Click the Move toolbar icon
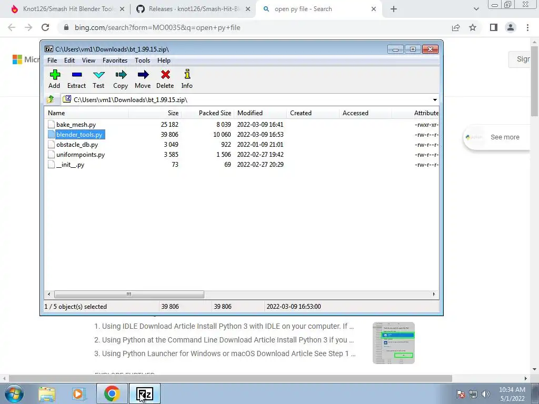539x404 pixels. click(143, 75)
